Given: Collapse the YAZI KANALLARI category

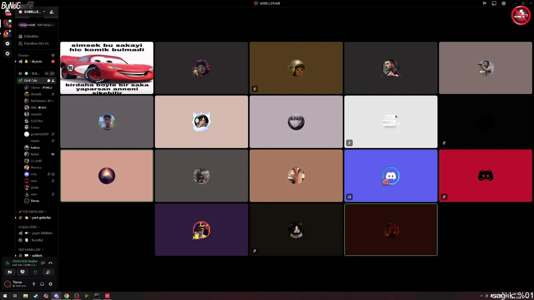Looking at the screenshot, I should (30, 250).
